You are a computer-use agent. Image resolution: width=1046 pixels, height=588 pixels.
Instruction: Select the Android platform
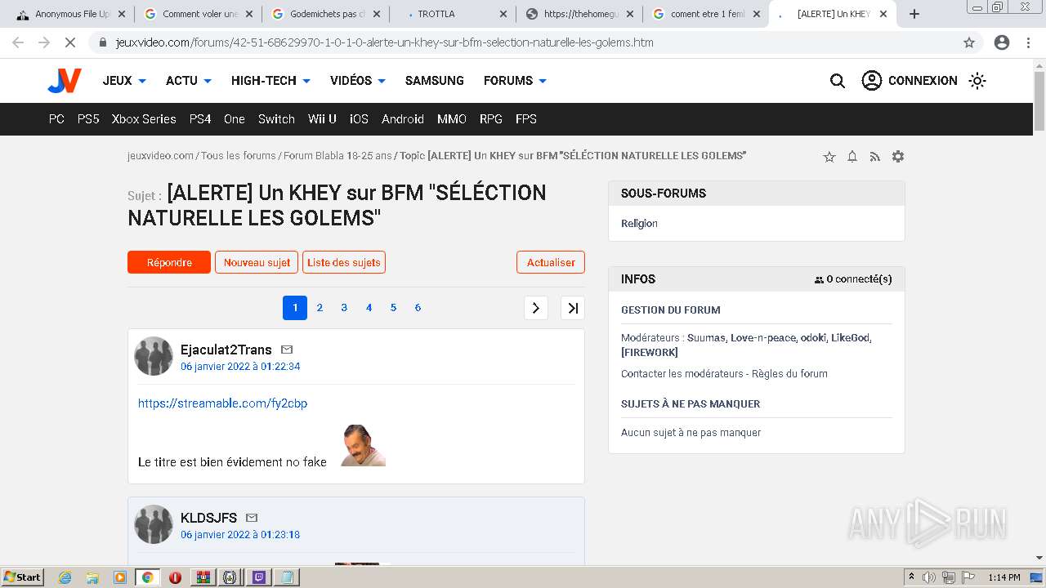click(403, 119)
